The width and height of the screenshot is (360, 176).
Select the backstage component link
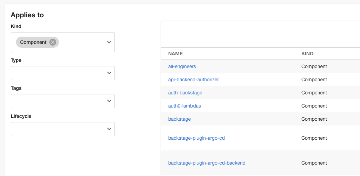179,119
